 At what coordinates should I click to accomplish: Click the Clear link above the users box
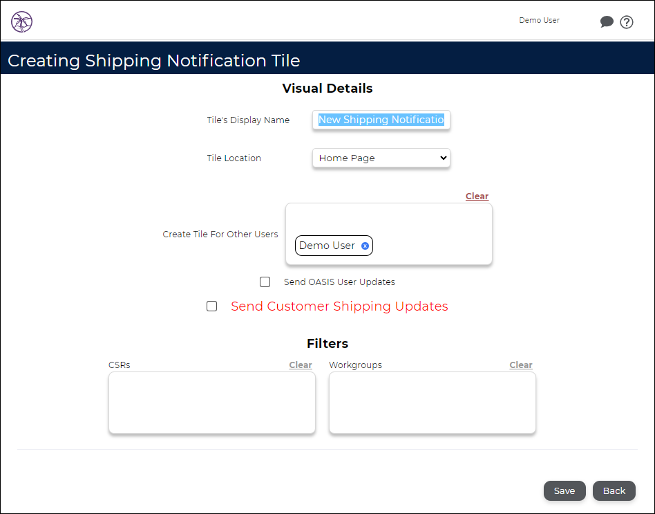477,196
